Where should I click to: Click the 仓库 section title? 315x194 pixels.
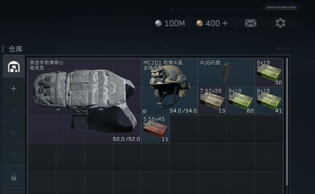(x=16, y=49)
